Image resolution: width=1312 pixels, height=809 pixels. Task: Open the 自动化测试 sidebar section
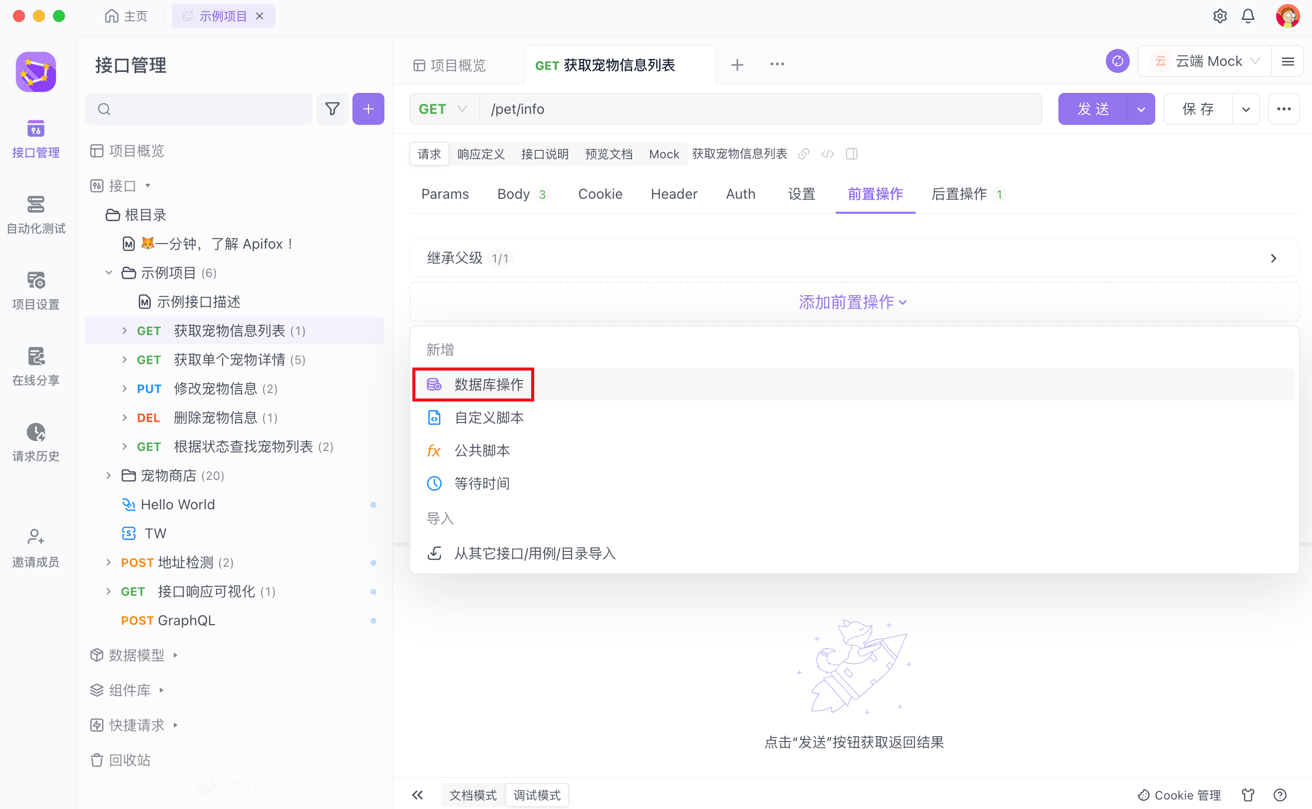point(35,214)
